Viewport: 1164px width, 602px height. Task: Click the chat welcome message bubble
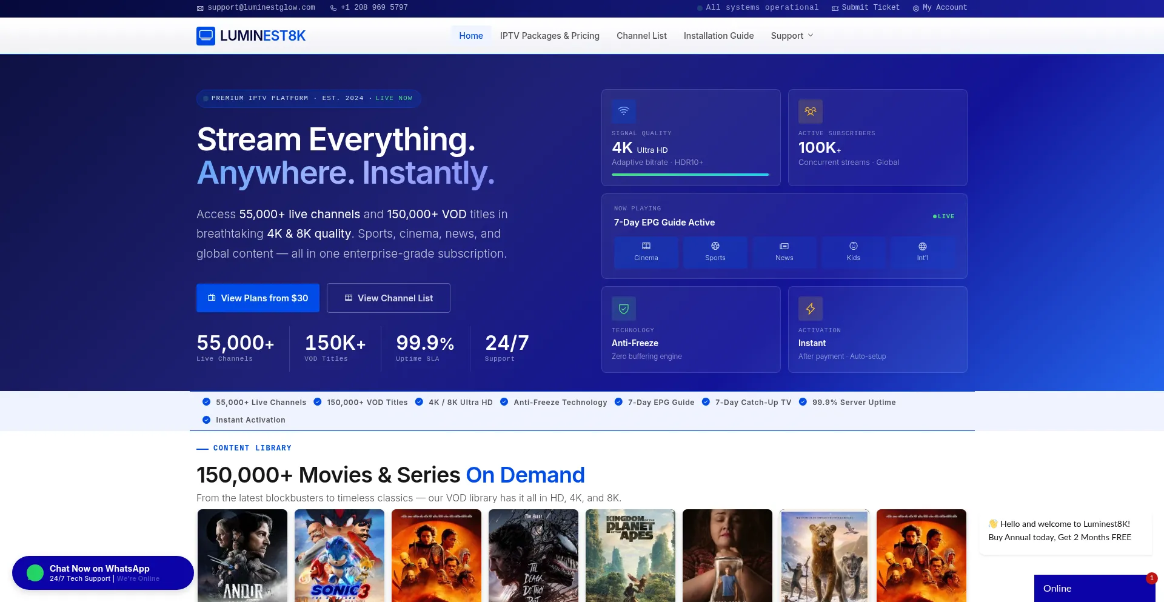pyautogui.click(x=1065, y=531)
